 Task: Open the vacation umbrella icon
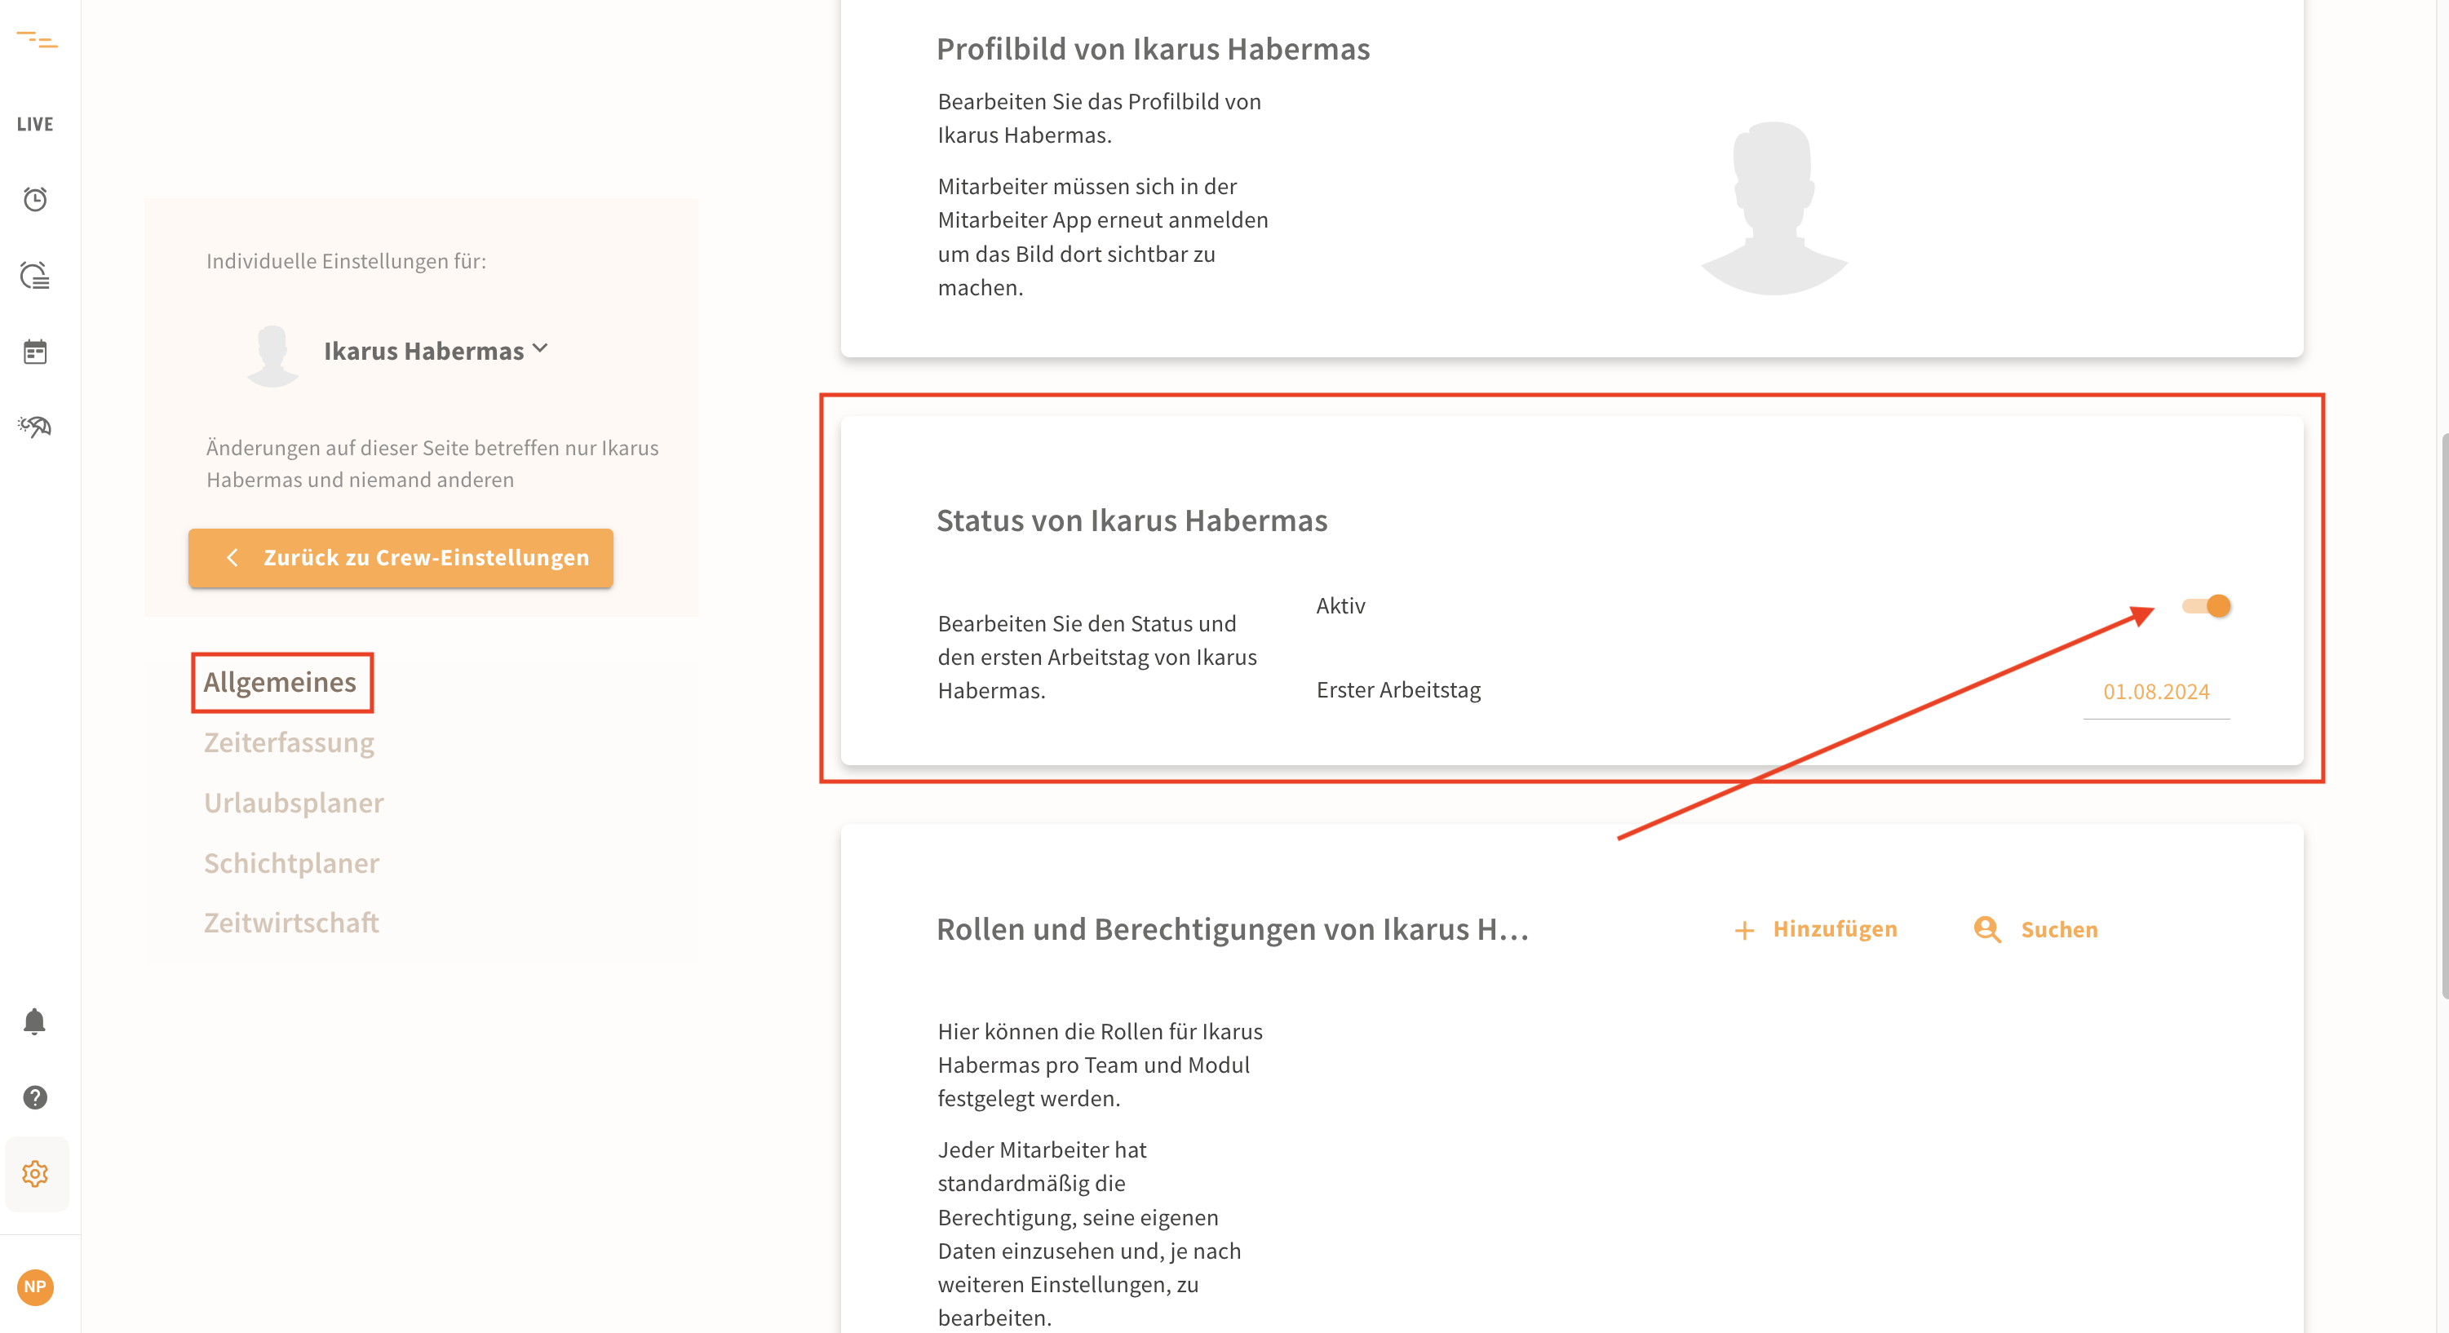click(35, 427)
